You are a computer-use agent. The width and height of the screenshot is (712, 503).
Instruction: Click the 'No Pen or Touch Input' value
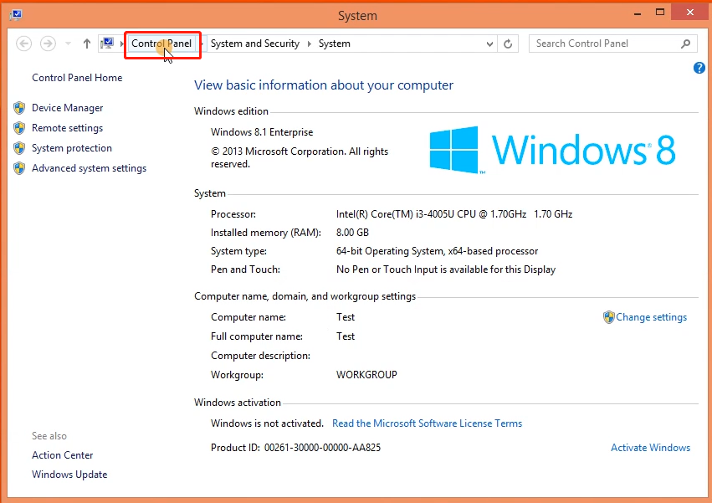(x=446, y=269)
